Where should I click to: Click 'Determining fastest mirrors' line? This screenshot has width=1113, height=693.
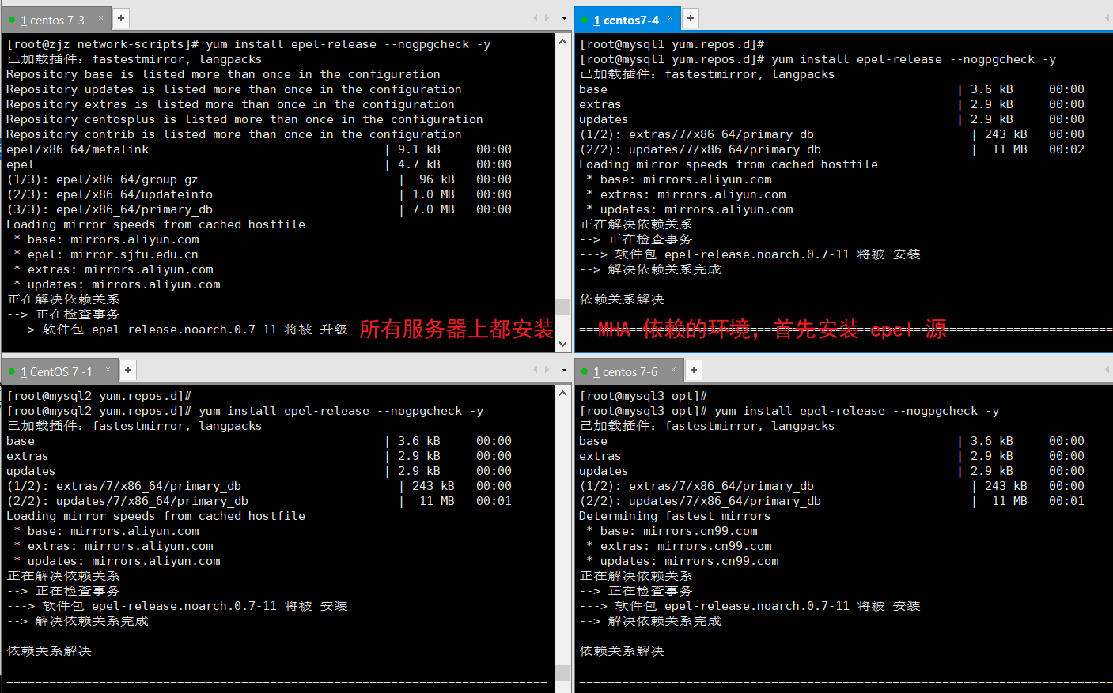coord(675,516)
